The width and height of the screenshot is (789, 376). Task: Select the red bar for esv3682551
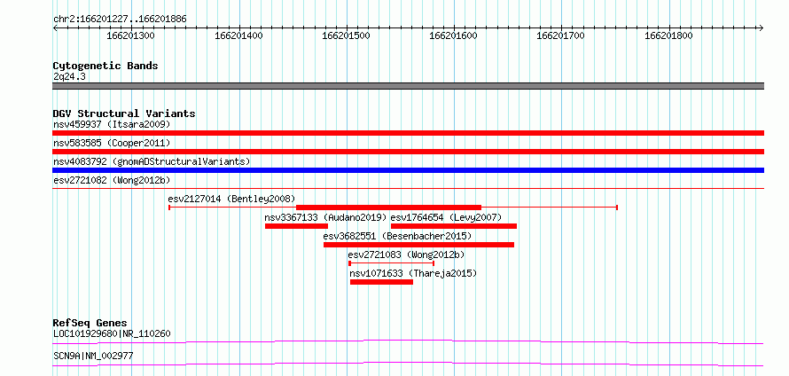tap(418, 245)
